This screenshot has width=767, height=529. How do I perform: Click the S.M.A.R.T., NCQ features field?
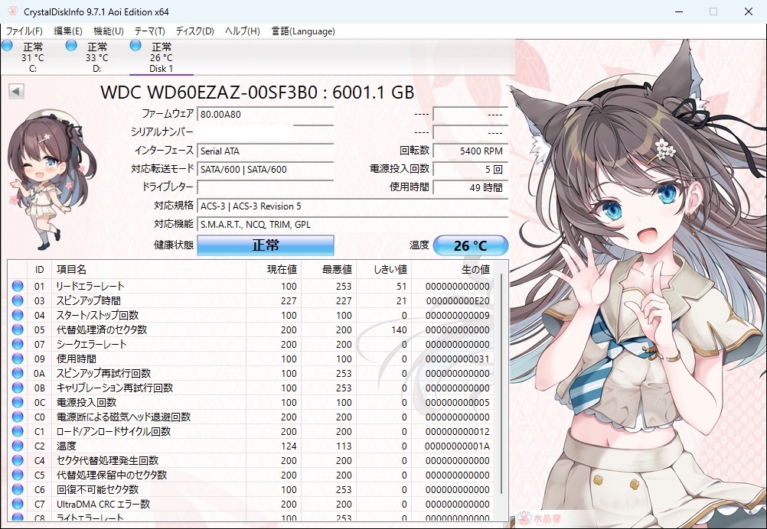click(353, 225)
